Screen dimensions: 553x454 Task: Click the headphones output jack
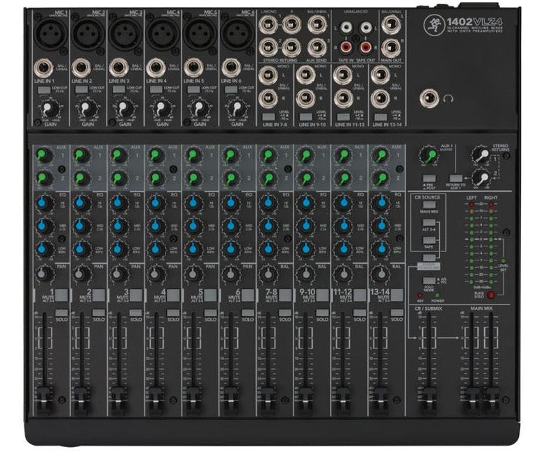(429, 98)
